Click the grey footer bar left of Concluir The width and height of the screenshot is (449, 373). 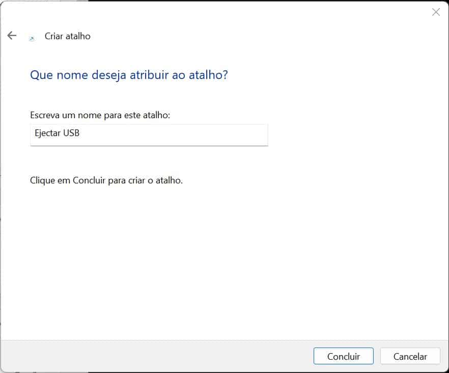(153, 356)
